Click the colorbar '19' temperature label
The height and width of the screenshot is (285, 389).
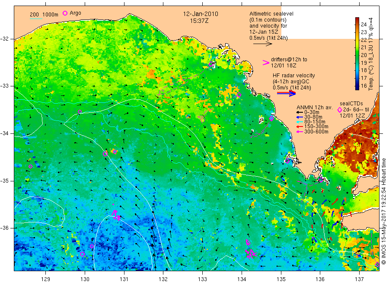[363, 63]
